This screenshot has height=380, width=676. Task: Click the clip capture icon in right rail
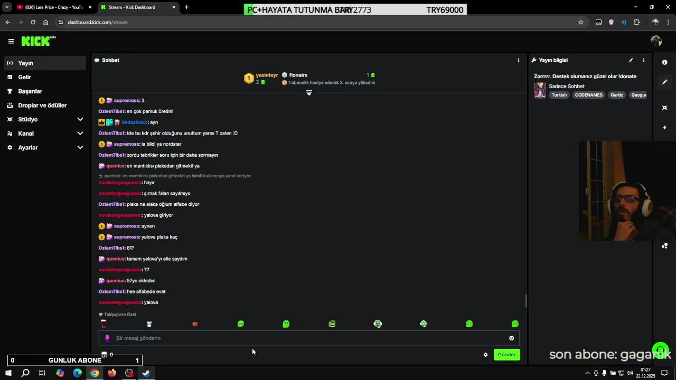(x=665, y=108)
